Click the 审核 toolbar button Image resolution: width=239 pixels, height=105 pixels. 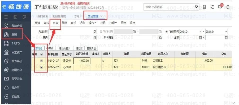click(47, 23)
